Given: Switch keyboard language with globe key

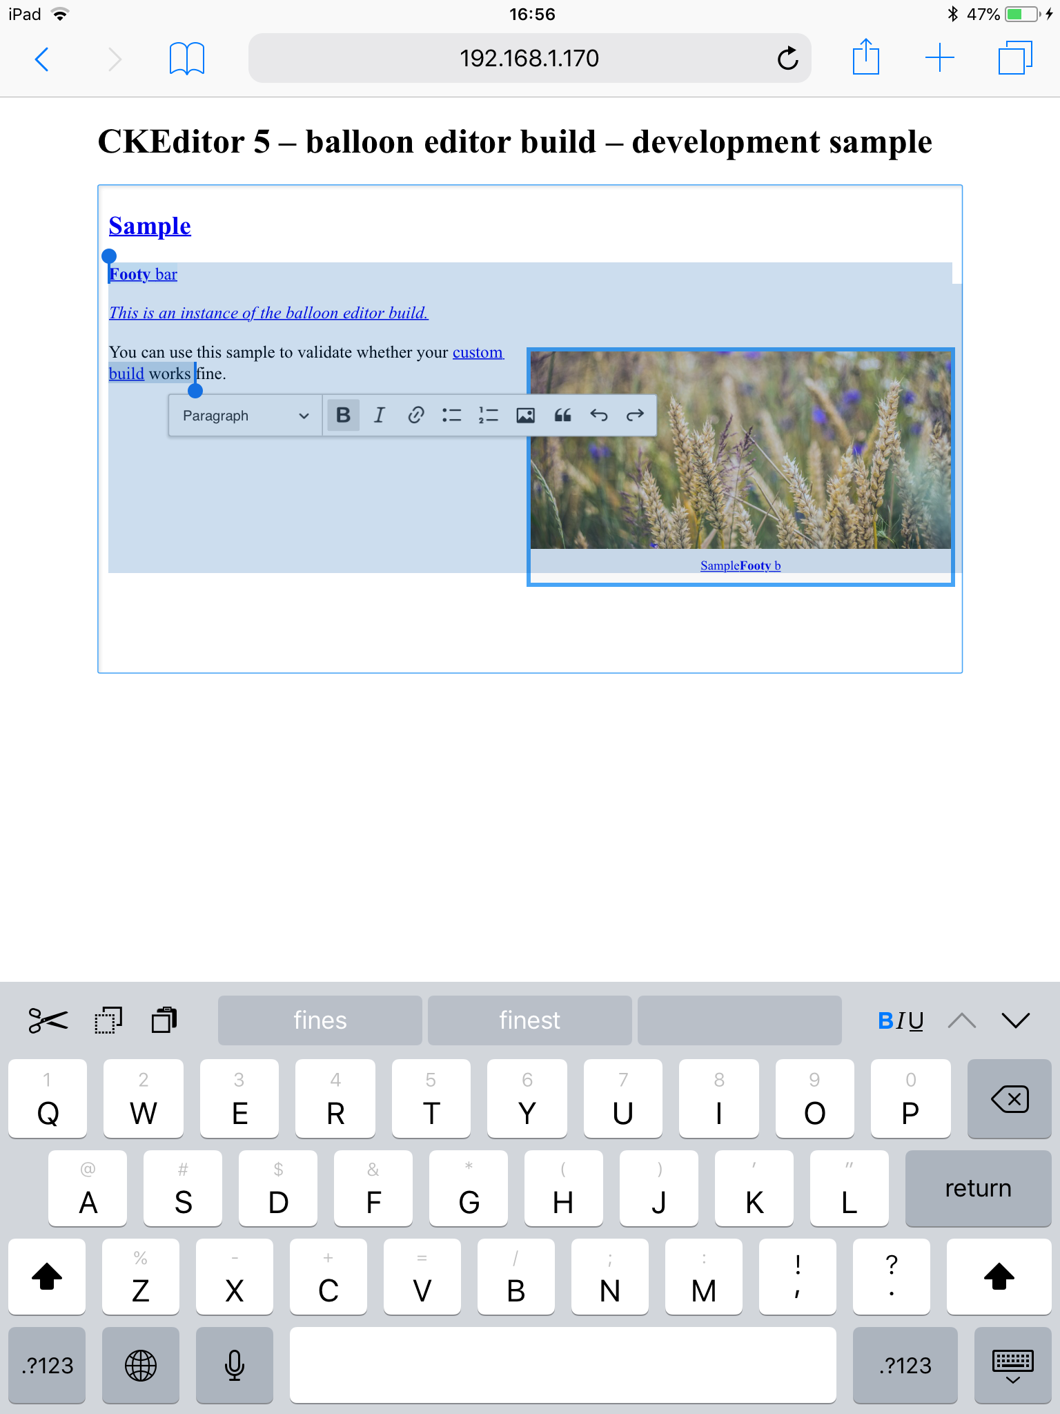Looking at the screenshot, I should tap(141, 1365).
